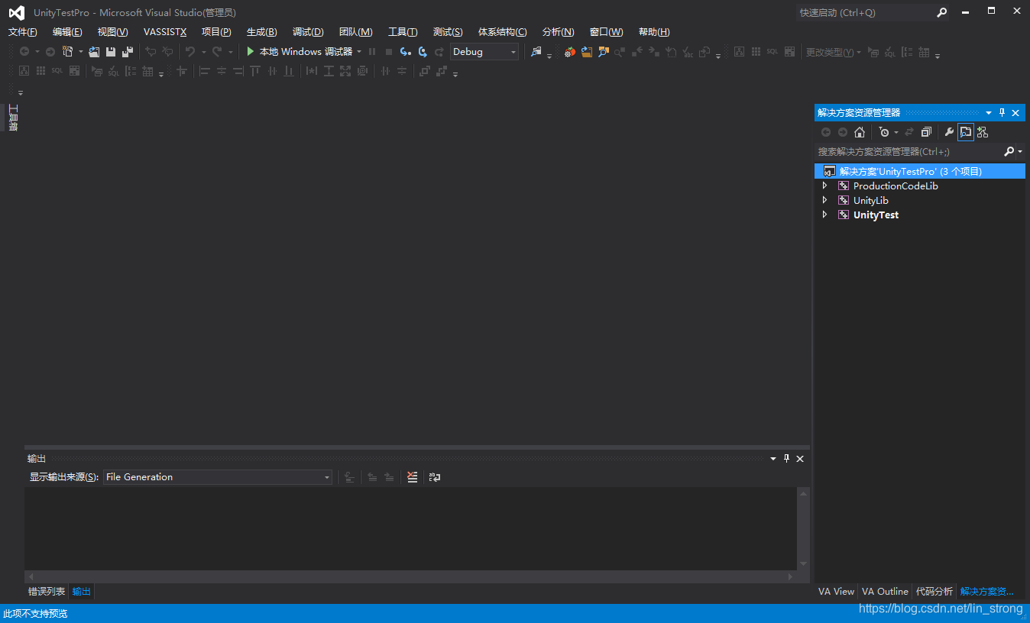Switch to the VA Outline tab

pyautogui.click(x=885, y=592)
